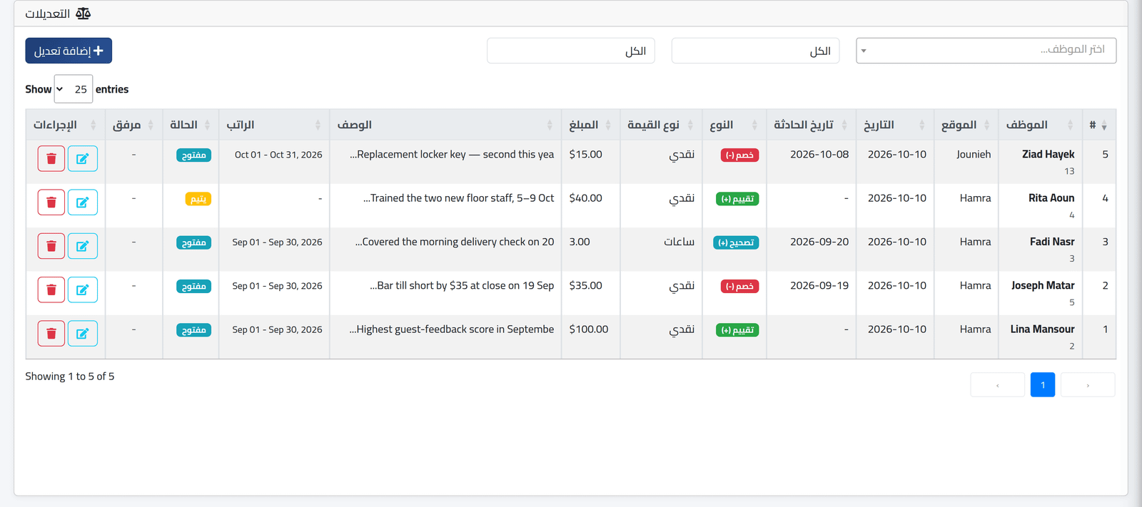
Task: Edit Rita Aoun's adjustment
Action: (83, 203)
